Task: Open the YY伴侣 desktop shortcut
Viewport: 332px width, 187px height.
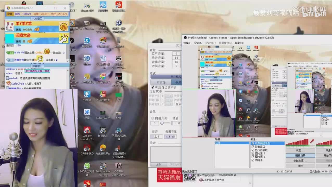Action: [x=87, y=96]
